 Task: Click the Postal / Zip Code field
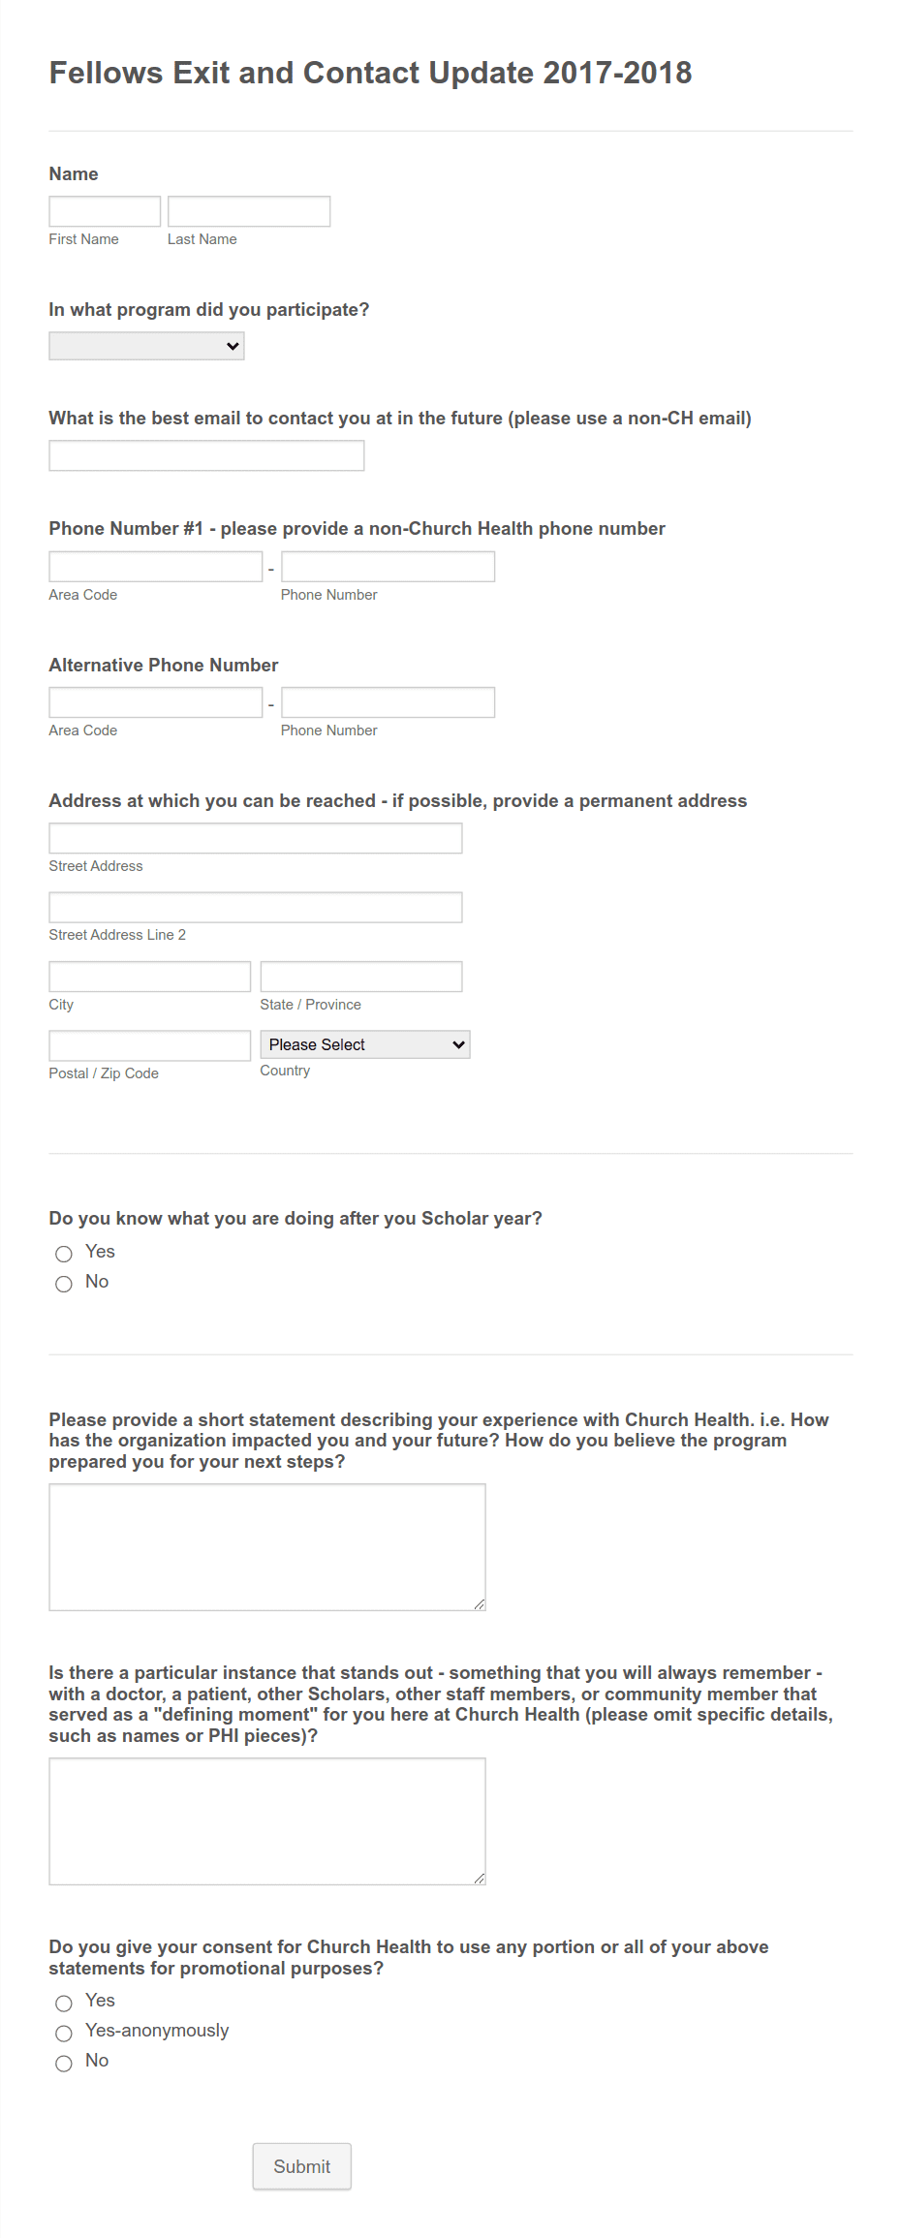tap(149, 1044)
